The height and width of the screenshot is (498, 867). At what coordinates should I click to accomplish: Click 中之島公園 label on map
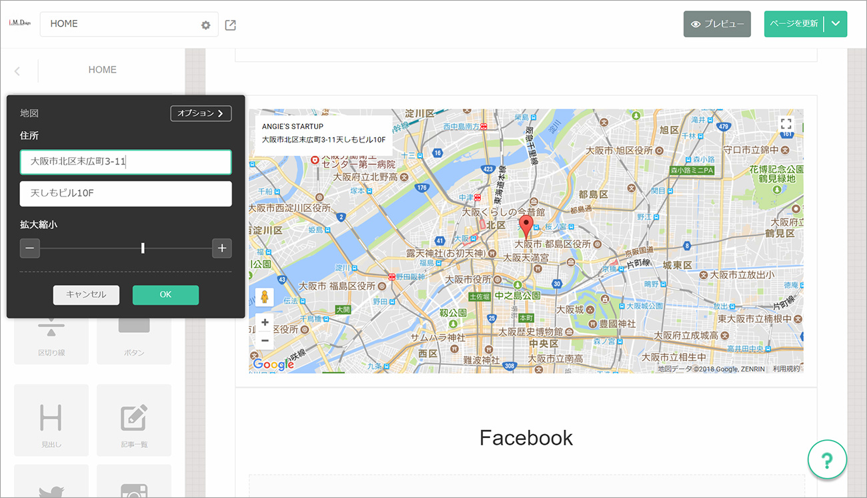(x=517, y=296)
